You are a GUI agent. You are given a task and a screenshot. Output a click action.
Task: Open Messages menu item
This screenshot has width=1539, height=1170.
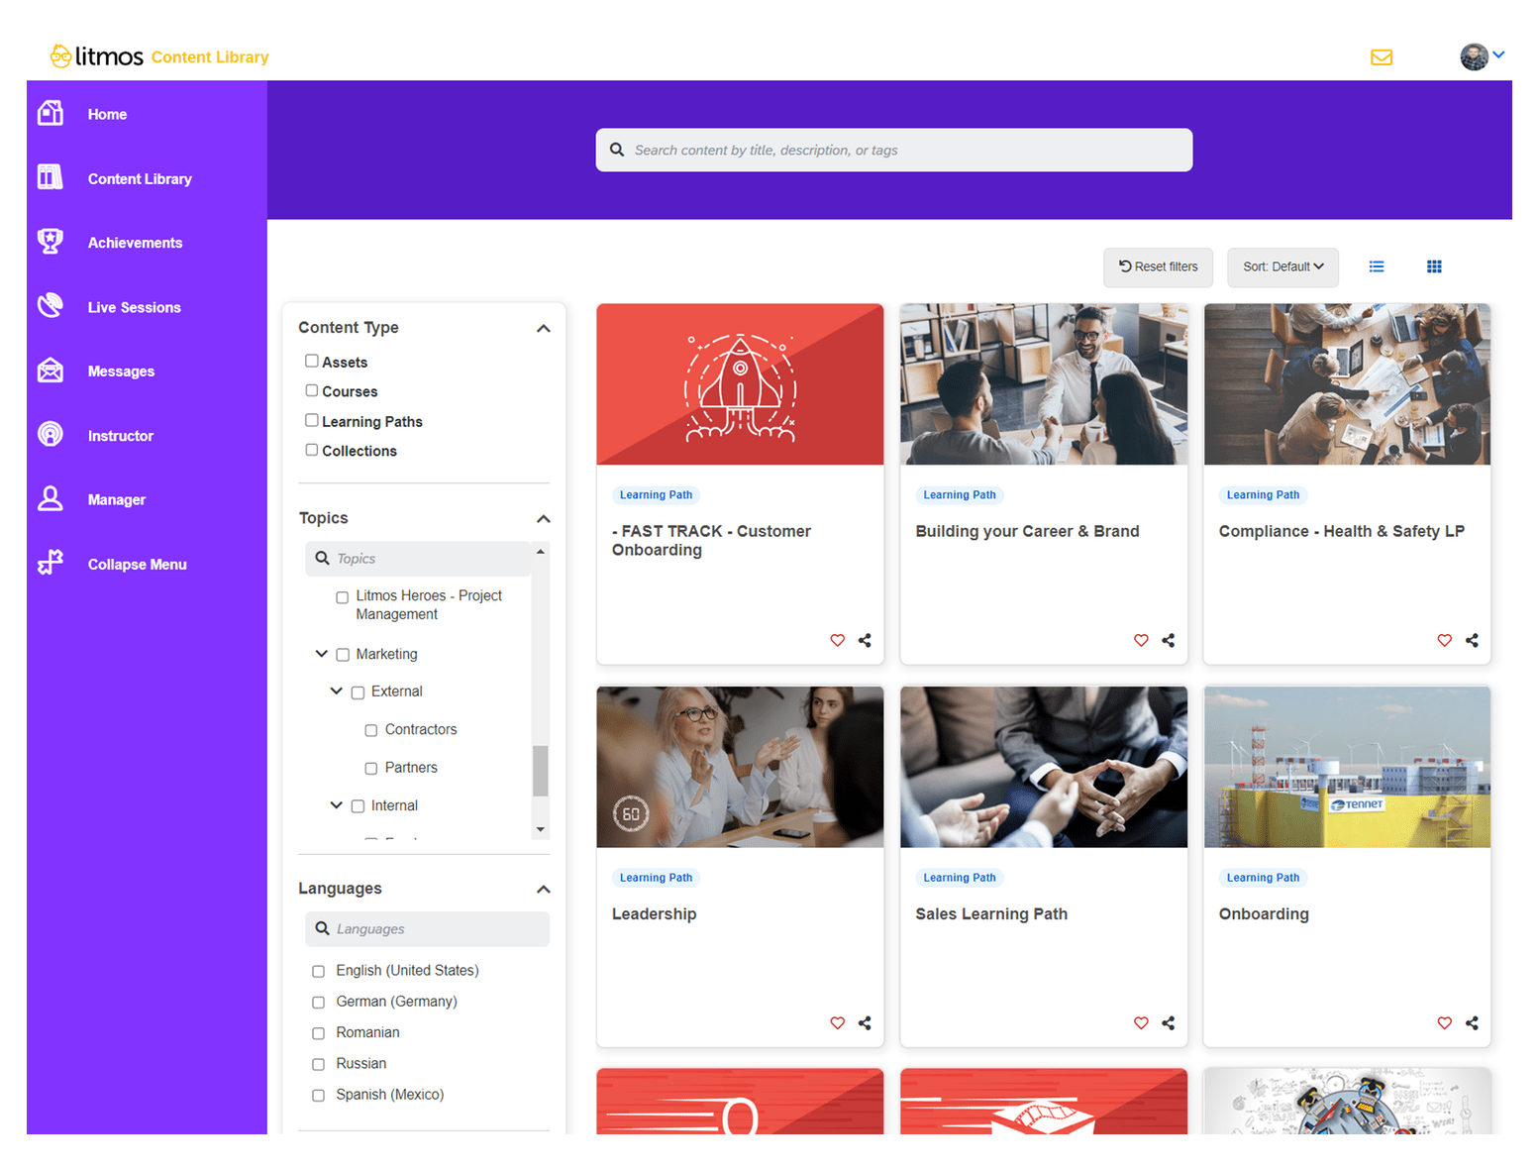click(121, 372)
